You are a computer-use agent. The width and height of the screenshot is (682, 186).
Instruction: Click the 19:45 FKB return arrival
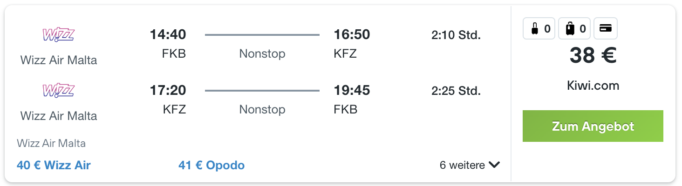[x=352, y=91]
